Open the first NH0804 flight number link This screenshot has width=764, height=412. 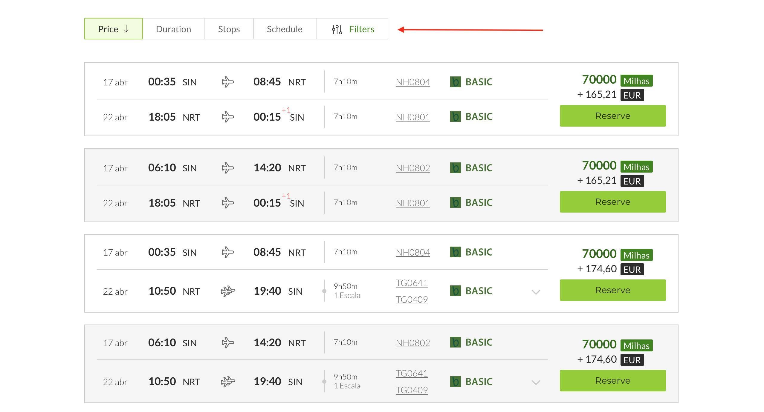click(x=413, y=82)
